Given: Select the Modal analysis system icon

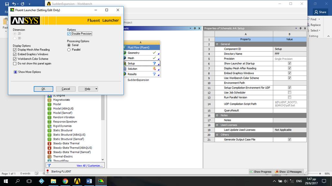Looking at the screenshot, I should (x=49, y=104).
